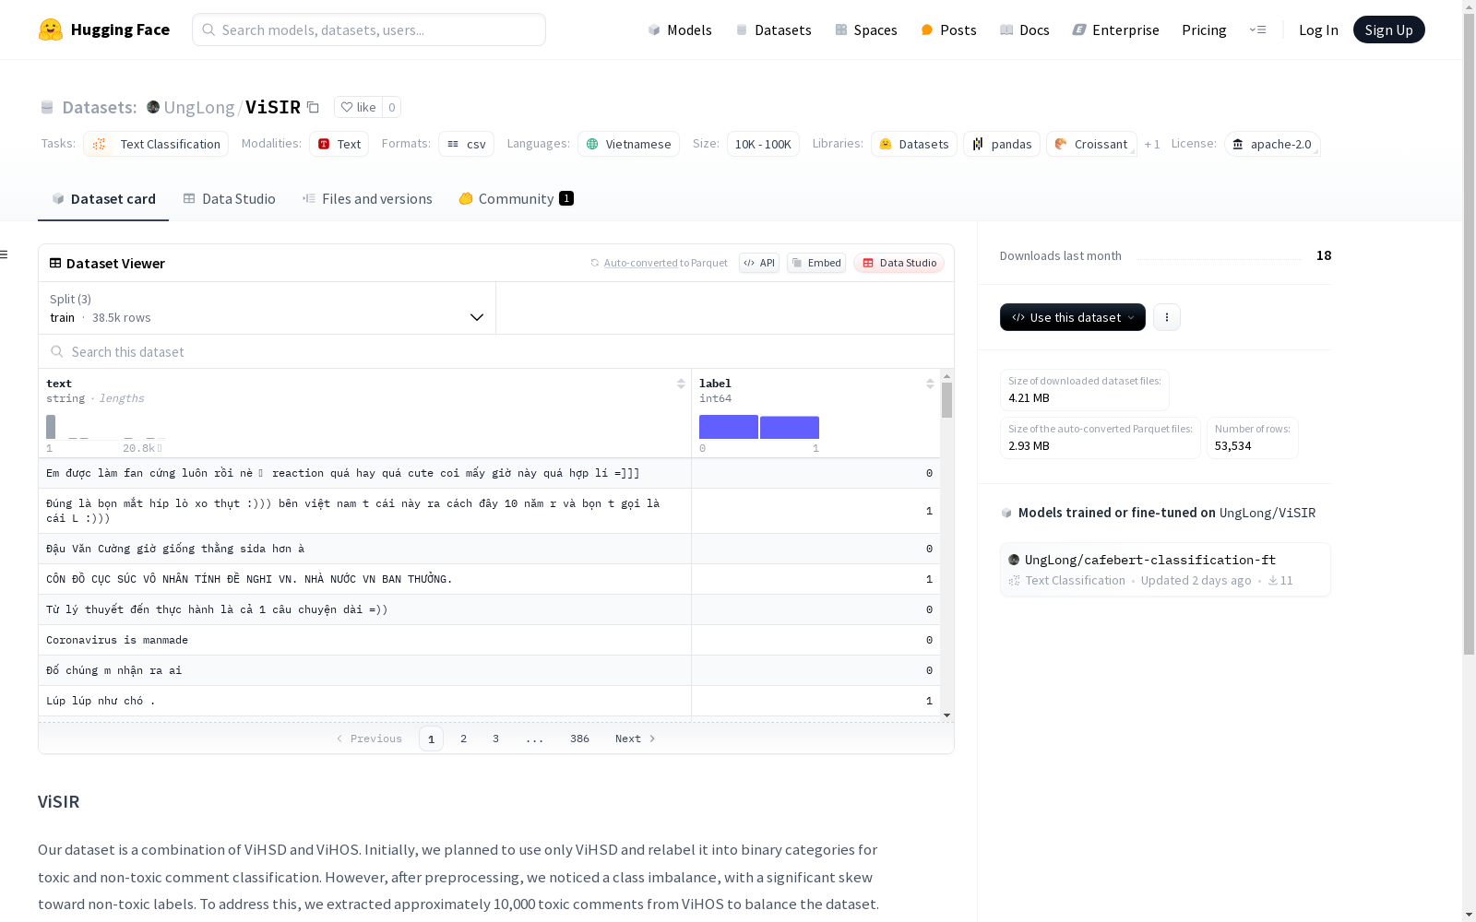Select the Croissant library tag
This screenshot has width=1476, height=922.
click(x=1091, y=144)
